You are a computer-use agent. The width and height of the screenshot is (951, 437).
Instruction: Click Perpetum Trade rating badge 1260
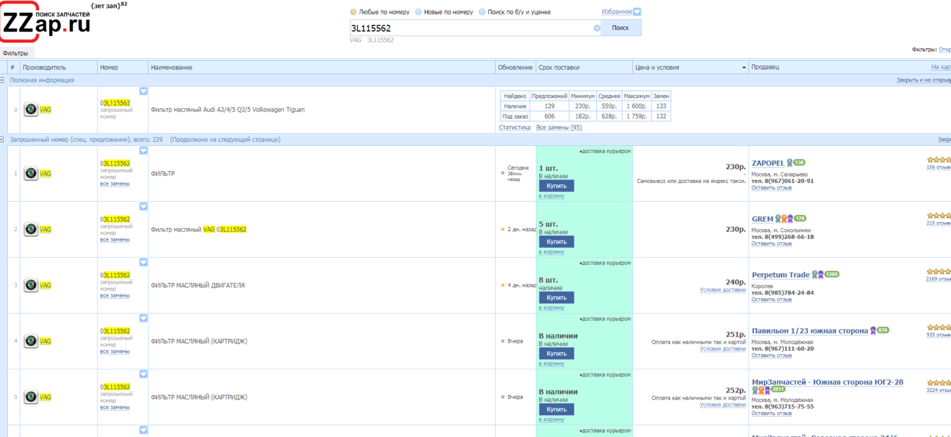(x=832, y=274)
